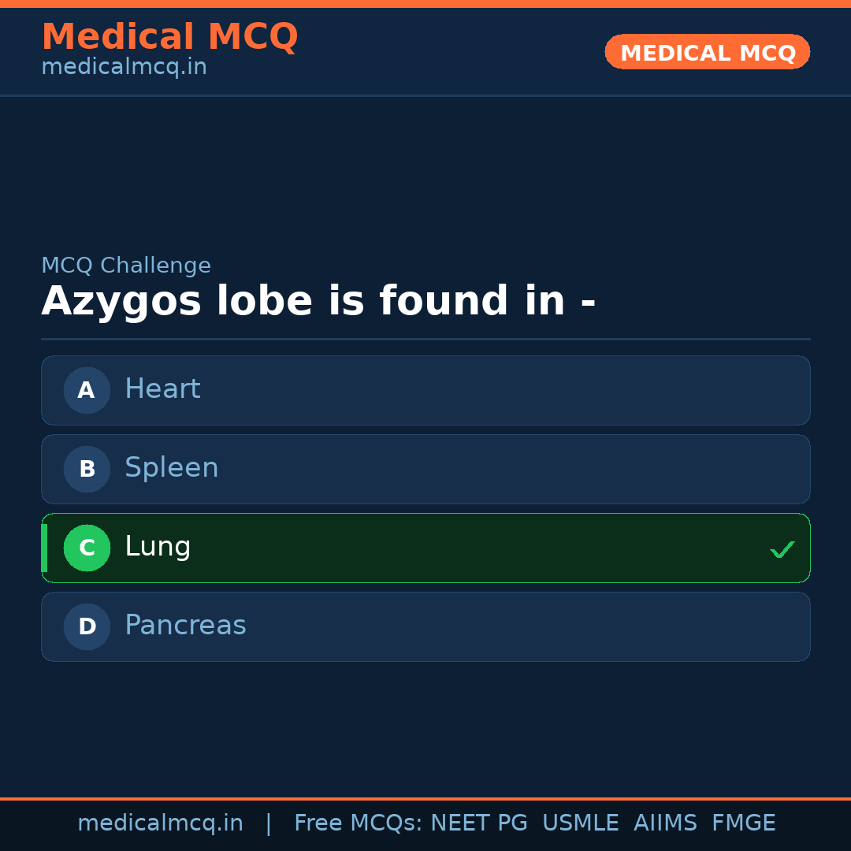Select the answer option Heart
The width and height of the screenshot is (851, 851).
[x=425, y=390]
